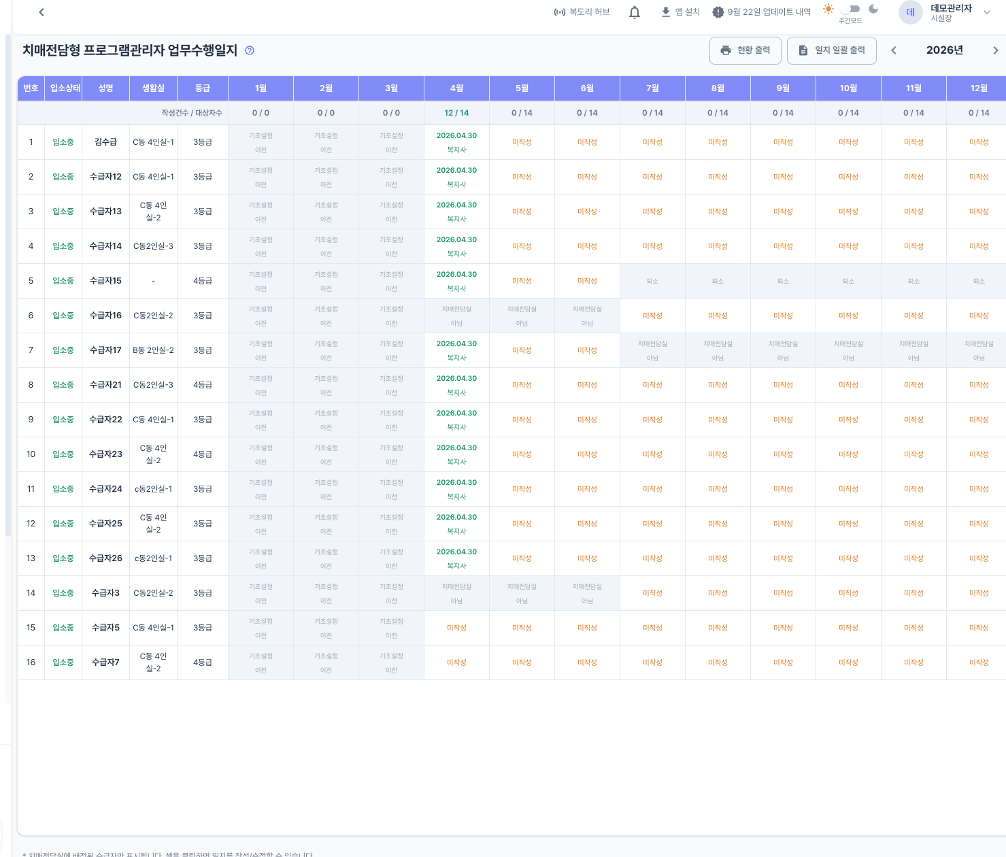Viewport: 1006px width, 857px height.
Task: Click the 12 / 14 count for 4월
Action: (456, 113)
